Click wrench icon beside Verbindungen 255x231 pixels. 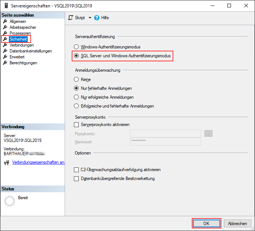pyautogui.click(x=5, y=45)
